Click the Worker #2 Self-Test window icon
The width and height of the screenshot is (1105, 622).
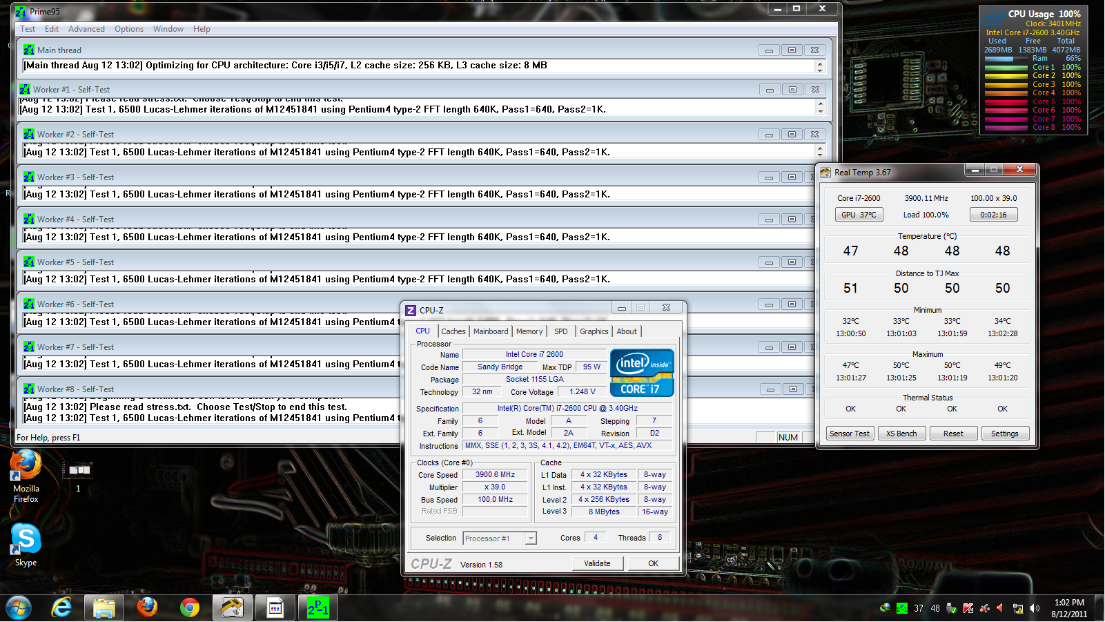pos(28,135)
